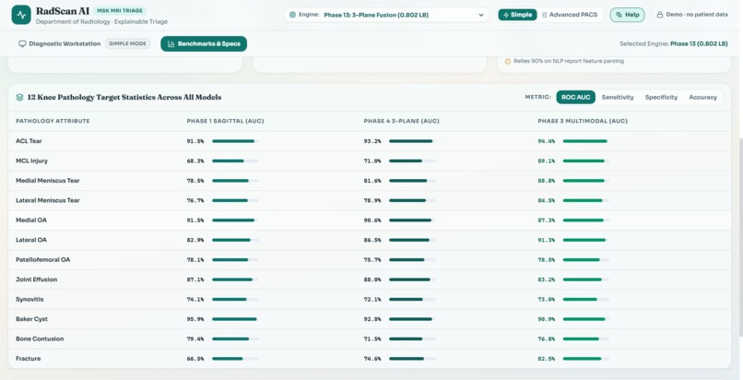
Task: Click the MCL Injury row label
Action: coord(31,161)
